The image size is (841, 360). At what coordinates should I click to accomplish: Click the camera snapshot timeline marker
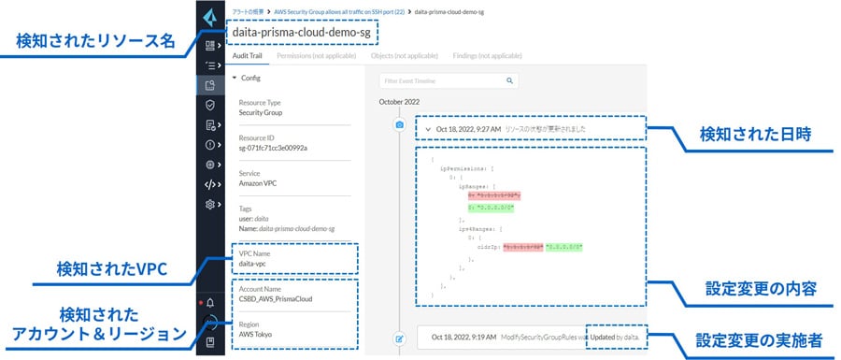point(399,125)
